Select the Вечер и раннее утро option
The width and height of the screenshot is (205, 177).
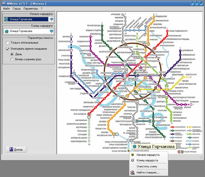pos(12,59)
